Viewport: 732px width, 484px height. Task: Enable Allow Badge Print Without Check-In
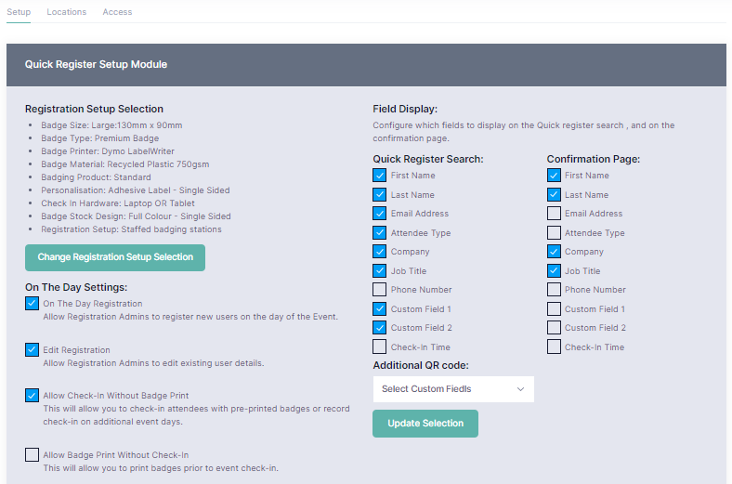point(33,455)
